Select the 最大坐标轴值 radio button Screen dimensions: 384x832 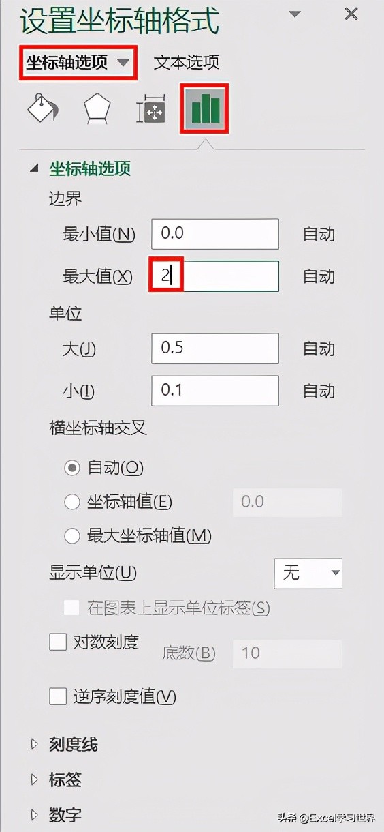click(72, 537)
